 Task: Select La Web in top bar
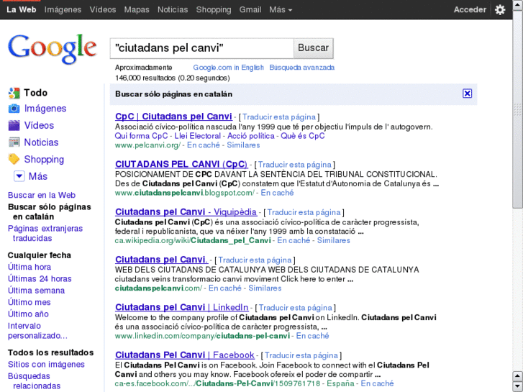pyautogui.click(x=22, y=9)
